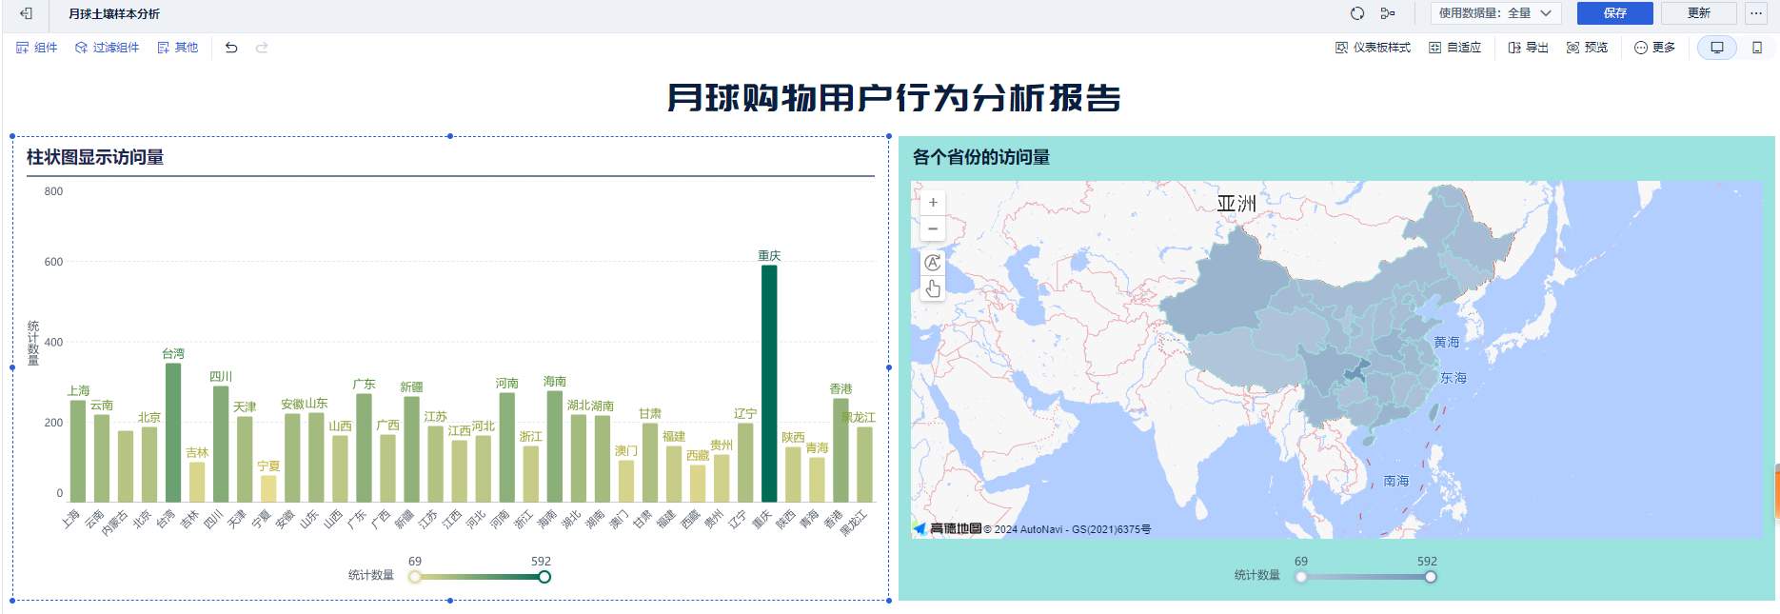This screenshot has width=1780, height=614.
Task: Click the 宁夏 bar in chart
Action: click(268, 488)
